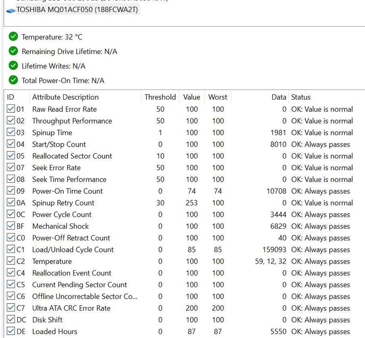Toggle checkbox for DC Disk Shift
The image size is (365, 338).
click(11, 319)
